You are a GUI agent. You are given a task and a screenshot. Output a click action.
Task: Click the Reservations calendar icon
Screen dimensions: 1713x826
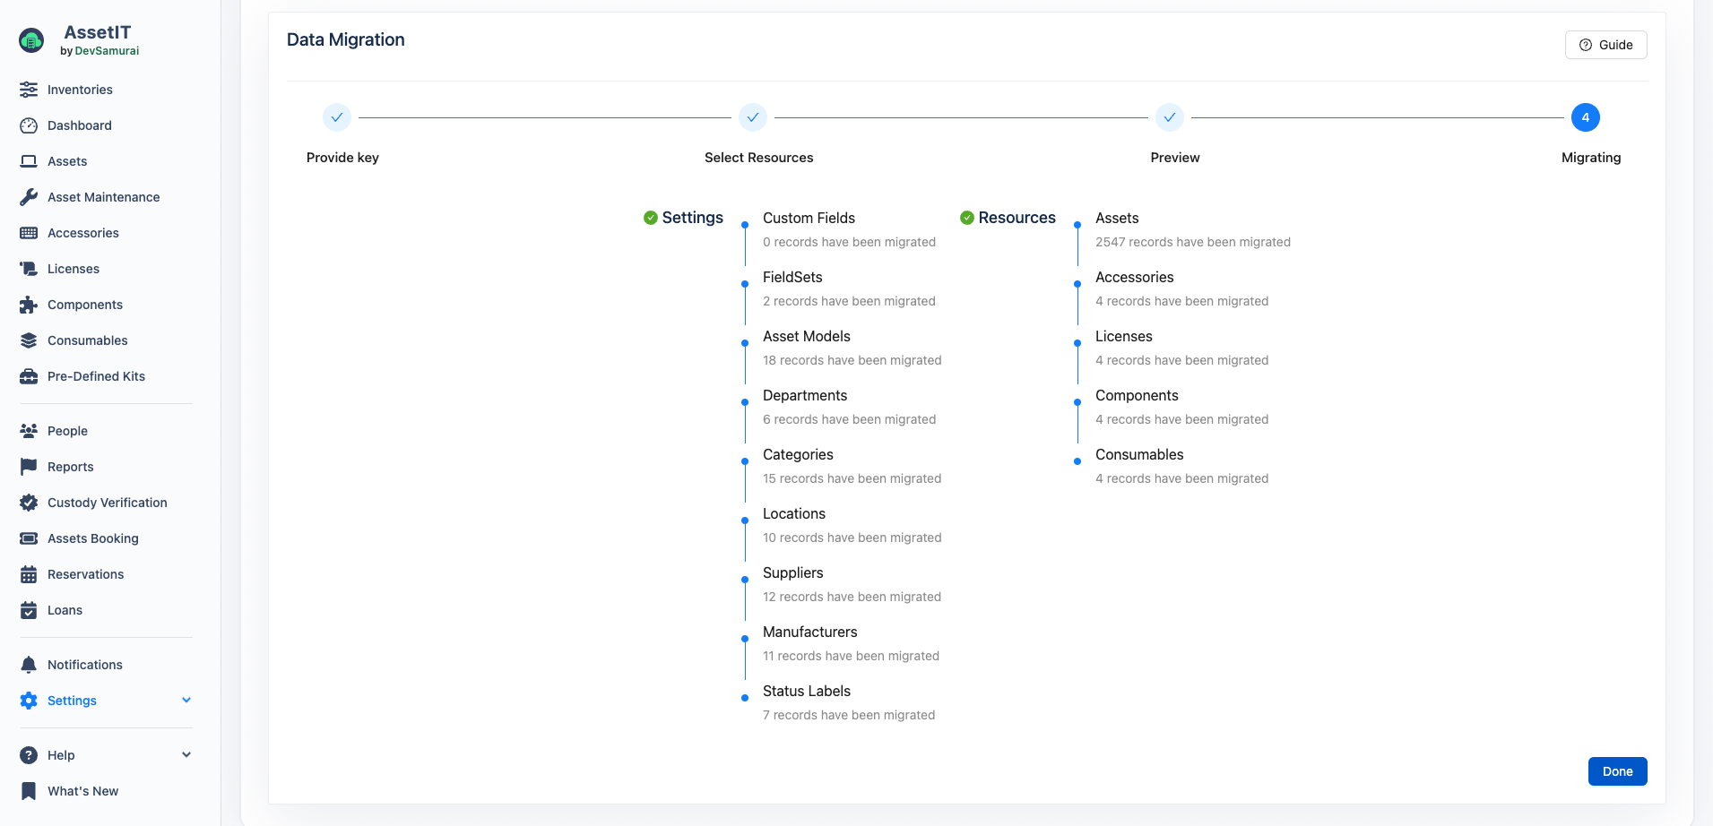tap(29, 574)
